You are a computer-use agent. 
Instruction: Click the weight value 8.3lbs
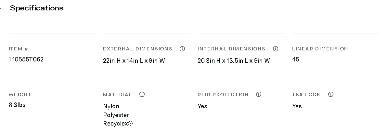17,105
